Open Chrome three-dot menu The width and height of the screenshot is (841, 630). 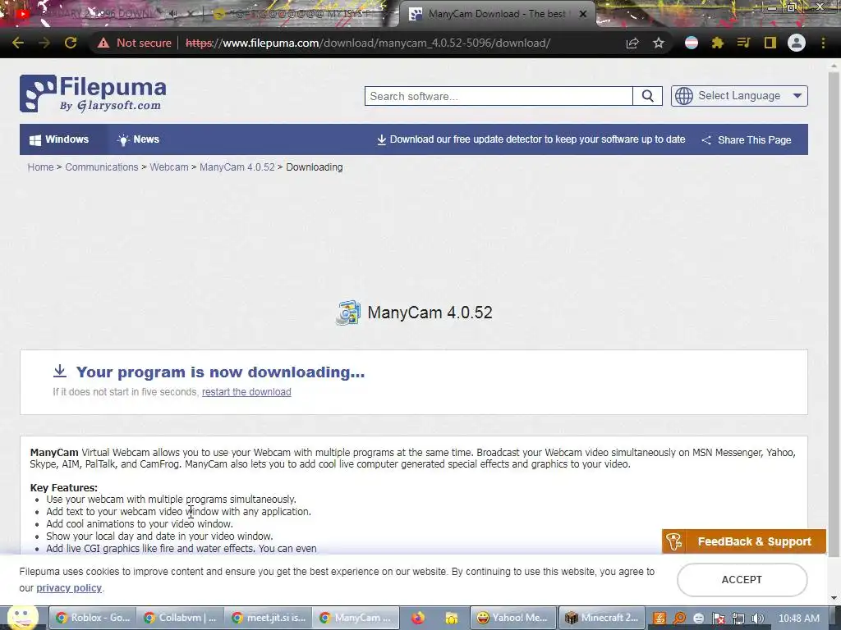[823, 43]
